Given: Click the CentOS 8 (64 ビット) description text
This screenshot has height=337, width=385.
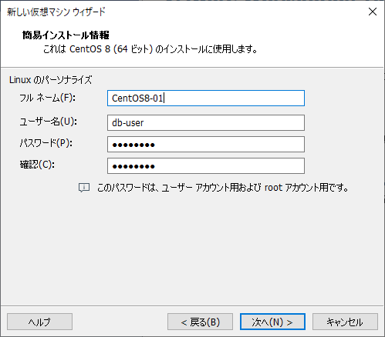Looking at the screenshot, I should [150, 48].
